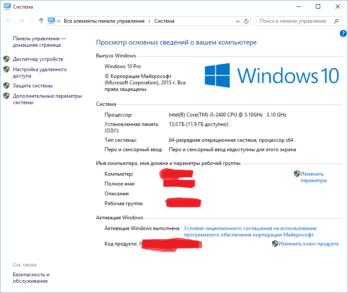Select the 'Windows 10 Pro' edition text

click(123, 66)
